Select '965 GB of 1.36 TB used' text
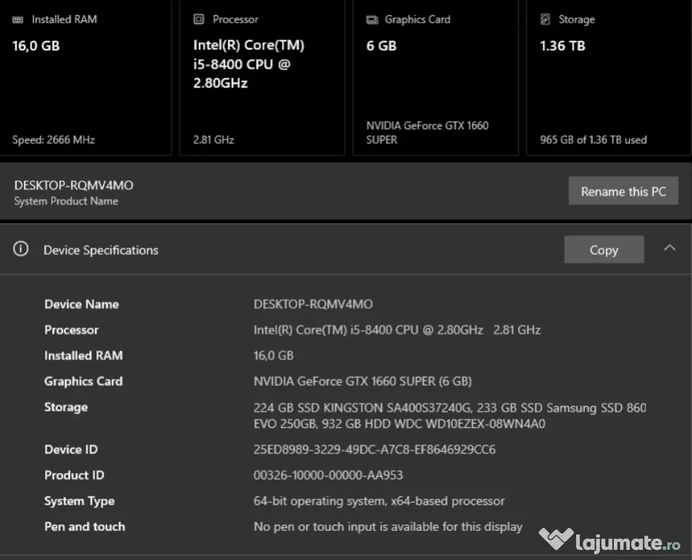This screenshot has width=692, height=560. [593, 140]
